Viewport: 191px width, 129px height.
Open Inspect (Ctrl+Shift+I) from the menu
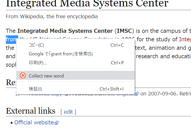tap(75, 89)
